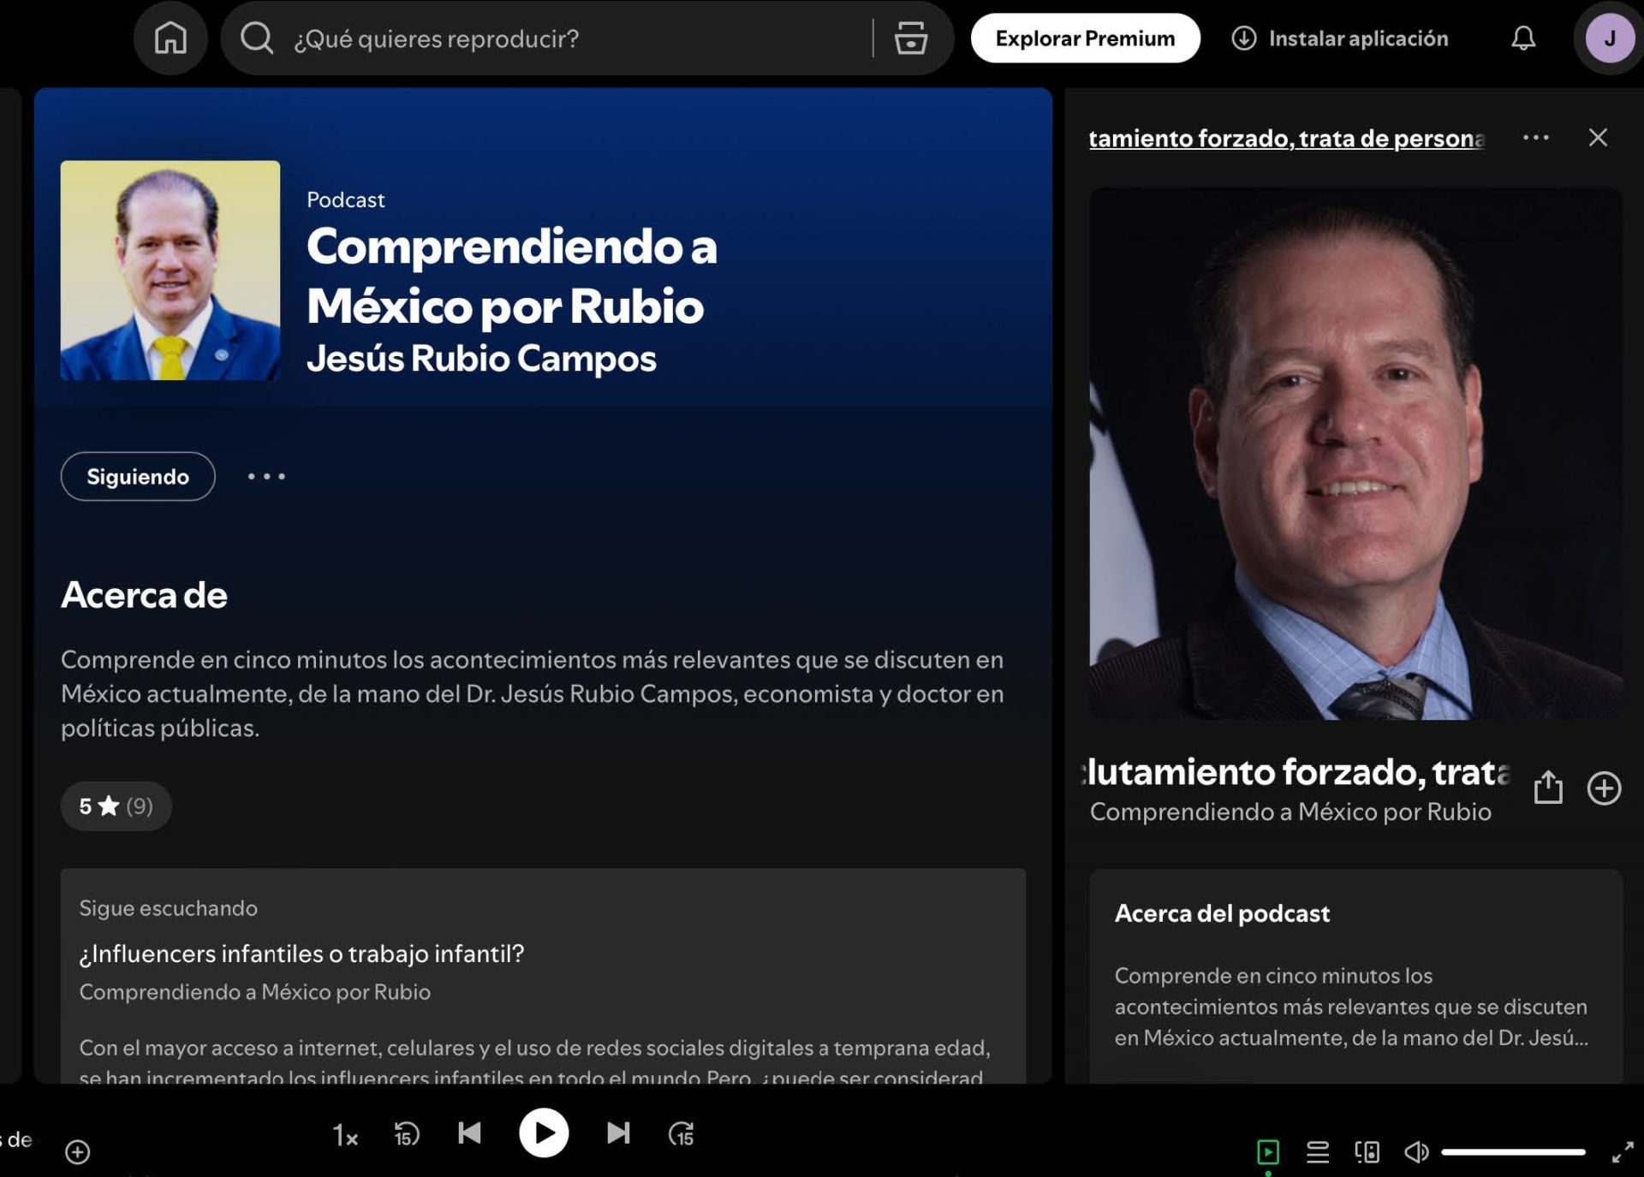1644x1177 pixels.
Task: Click show name under the episode title
Action: [x=1290, y=811]
